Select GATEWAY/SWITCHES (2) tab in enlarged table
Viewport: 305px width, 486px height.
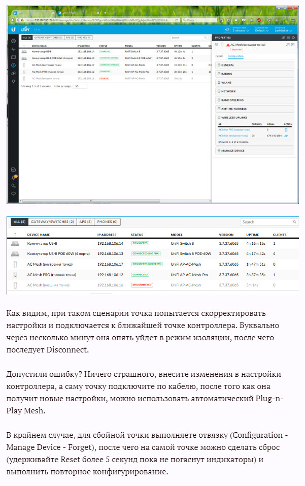52,222
